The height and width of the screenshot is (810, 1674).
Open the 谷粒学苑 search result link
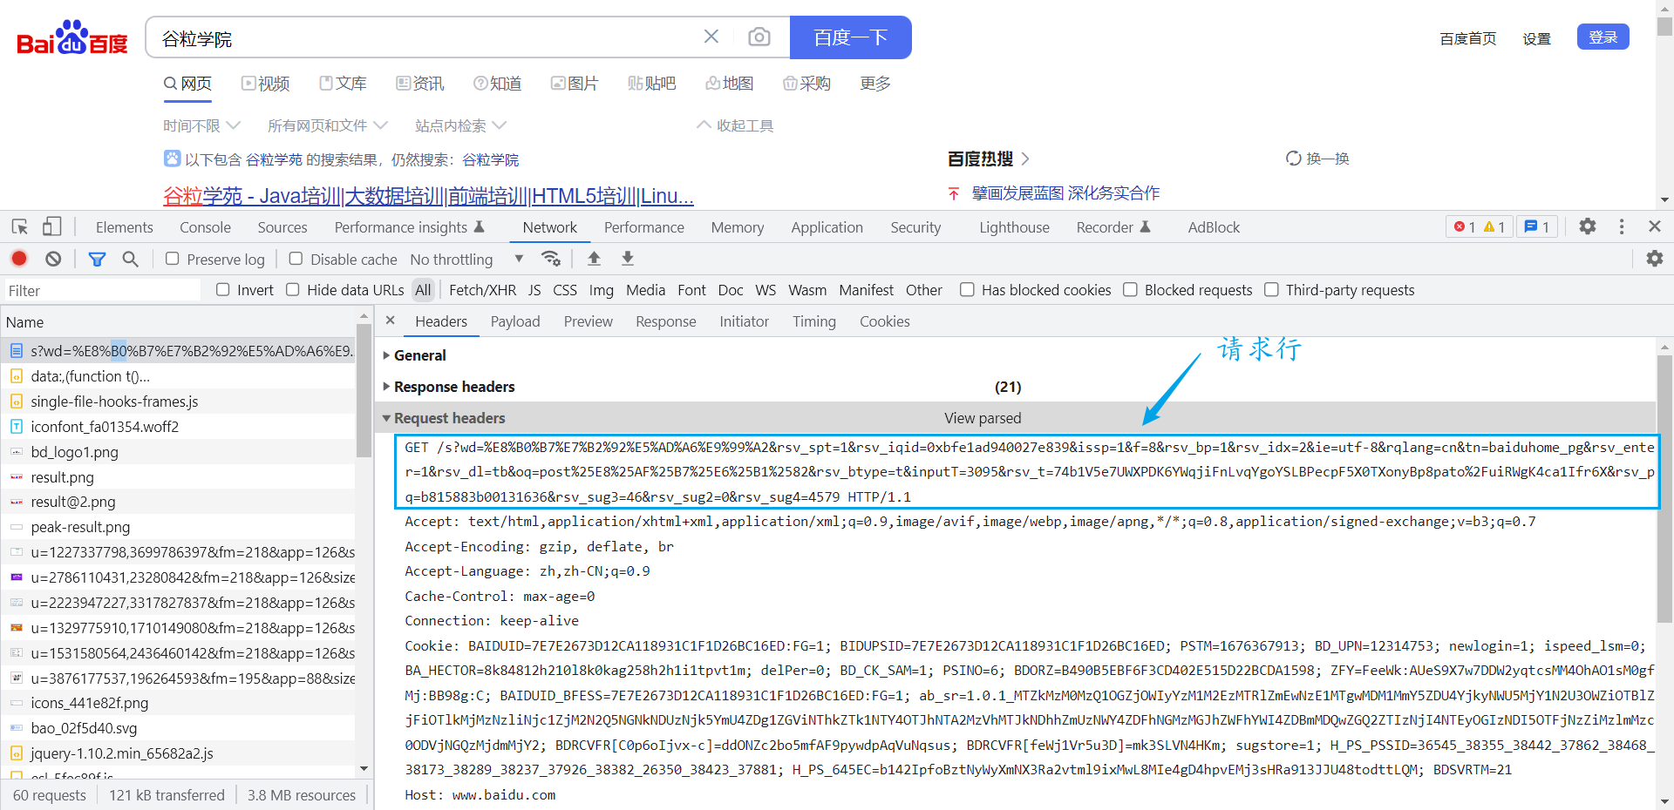pos(428,196)
